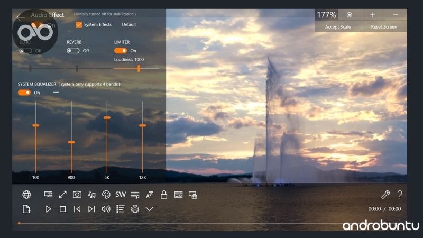Decrease scale with the minus button
Viewport: 423px width, 238px height.
(x=396, y=15)
